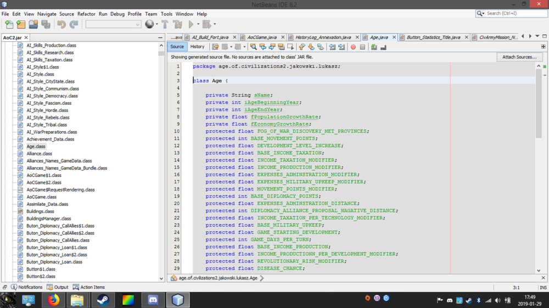Screen dimensions: 549x308
Task: Click Firefox icon in Windows taskbar
Action: coord(53,300)
